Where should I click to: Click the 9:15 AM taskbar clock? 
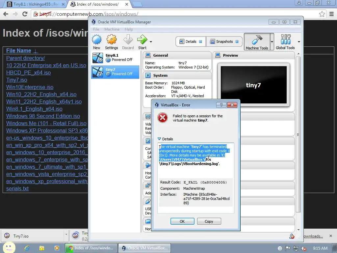click(320, 248)
